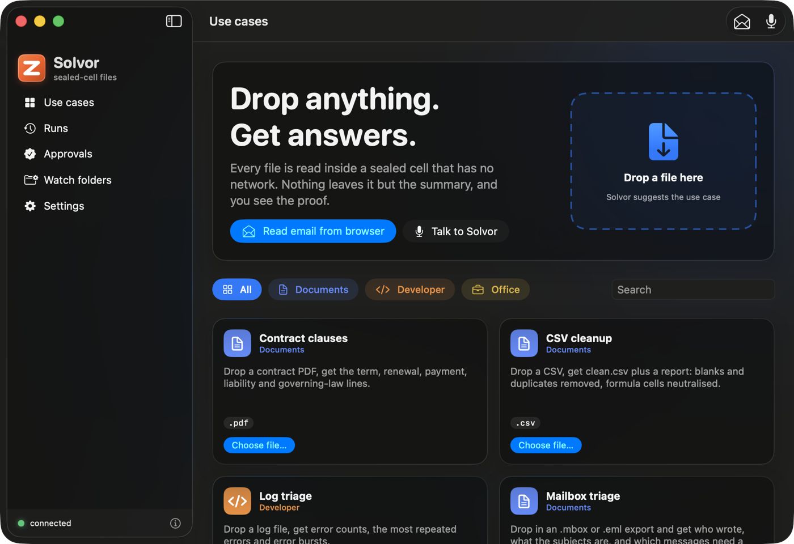Click the envelope icon in title bar

tap(742, 22)
